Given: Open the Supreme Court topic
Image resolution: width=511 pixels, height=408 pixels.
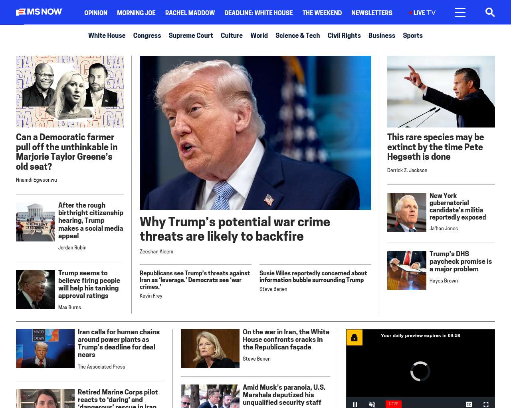Looking at the screenshot, I should coord(191,35).
